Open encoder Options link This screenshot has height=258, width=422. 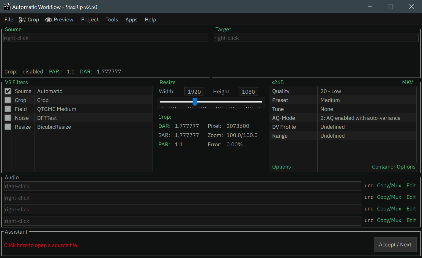tap(281, 167)
